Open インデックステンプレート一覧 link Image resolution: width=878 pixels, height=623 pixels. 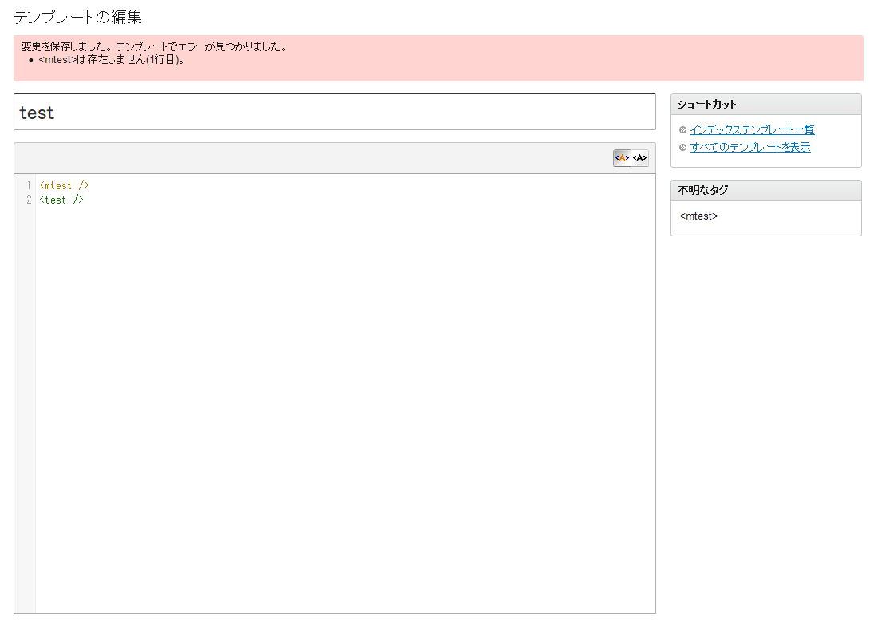coord(752,130)
